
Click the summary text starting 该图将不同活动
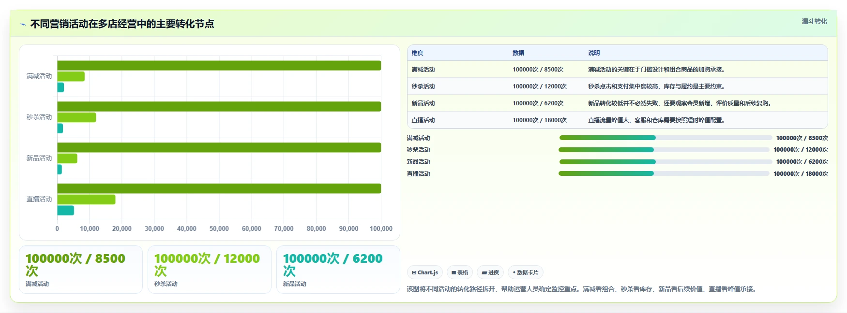coord(583,289)
